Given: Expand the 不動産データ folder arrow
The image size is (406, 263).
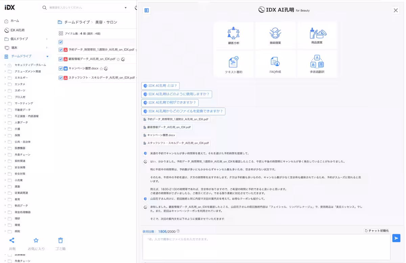Looking at the screenshot, I should tap(5, 110).
